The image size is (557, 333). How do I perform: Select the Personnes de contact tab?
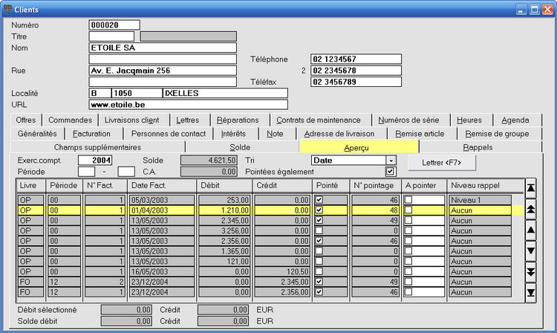click(x=169, y=134)
